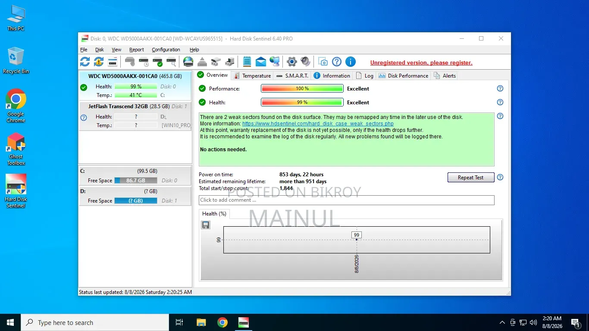
Task: Click the D: free space (? GB) bar
Action: tap(135, 201)
